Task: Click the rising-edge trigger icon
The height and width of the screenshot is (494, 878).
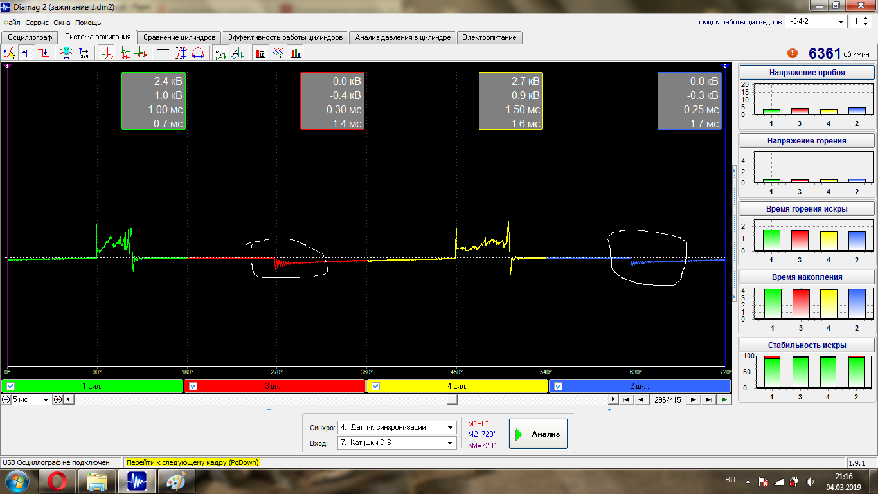Action: click(27, 53)
